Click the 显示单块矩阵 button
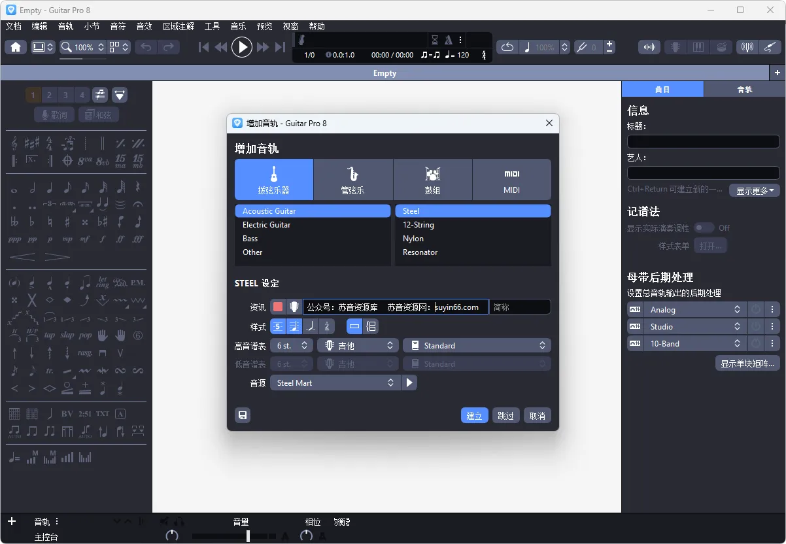Screen dimensions: 786x544 click(747, 362)
